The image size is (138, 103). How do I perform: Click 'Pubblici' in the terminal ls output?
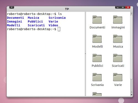35,22
